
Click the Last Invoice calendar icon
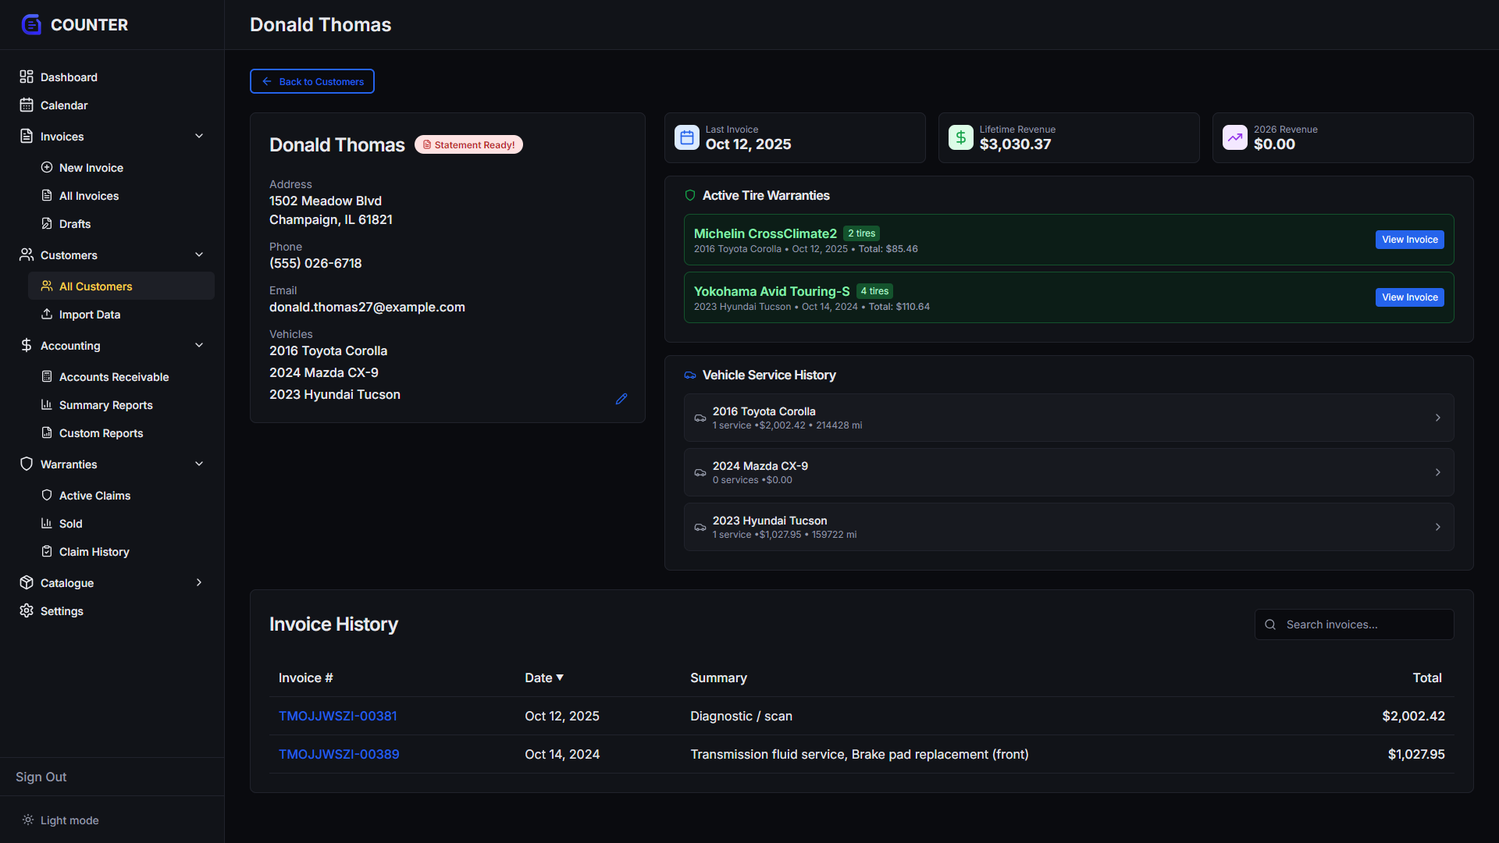pos(687,137)
